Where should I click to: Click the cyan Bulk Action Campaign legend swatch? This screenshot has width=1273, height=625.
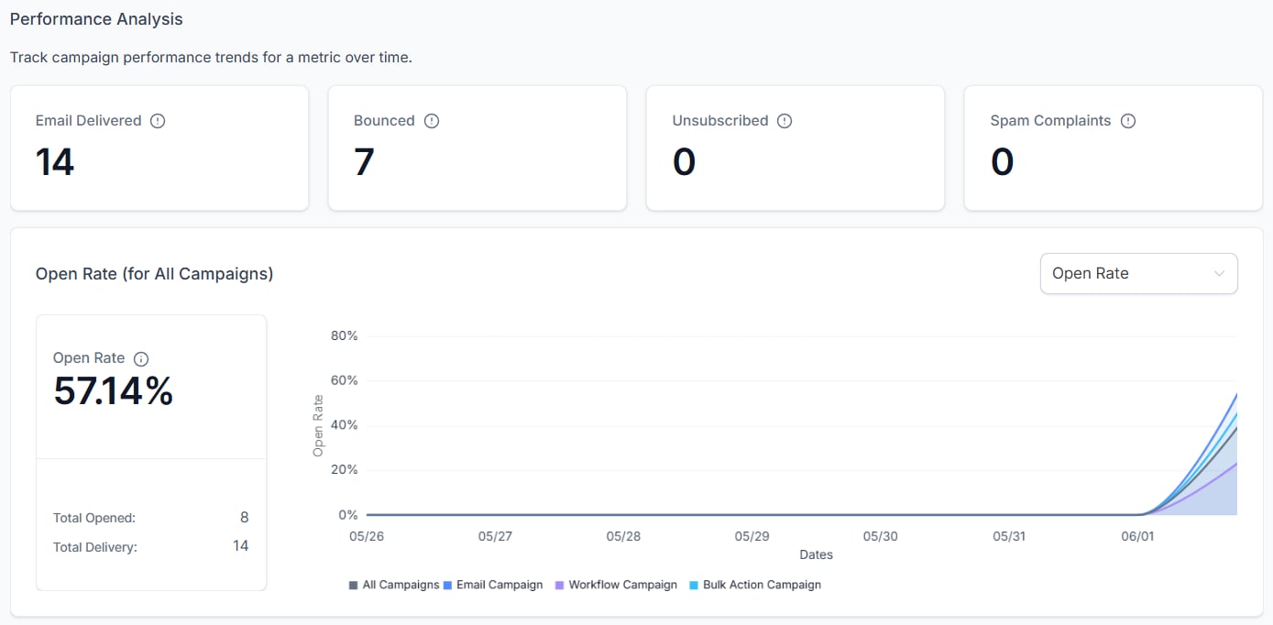coord(694,585)
